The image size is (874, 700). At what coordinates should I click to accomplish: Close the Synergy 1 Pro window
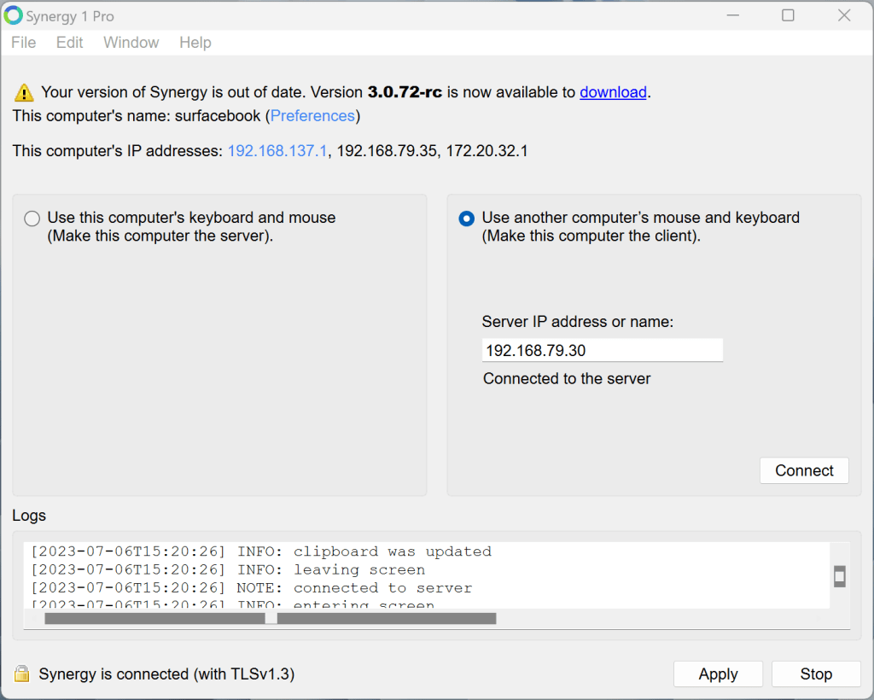[x=844, y=15]
